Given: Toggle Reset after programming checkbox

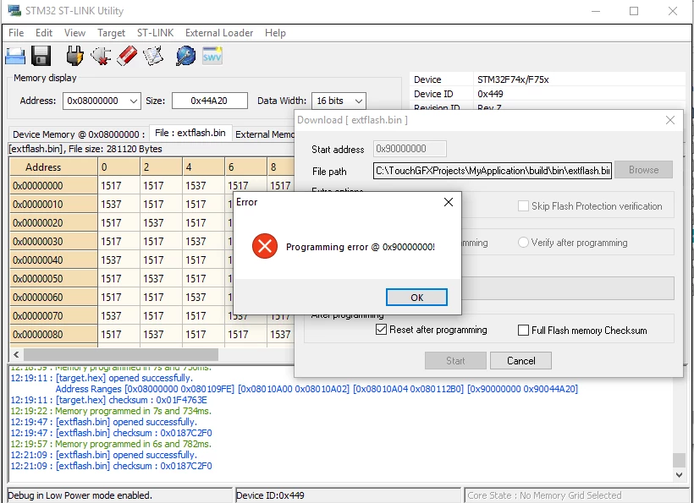Looking at the screenshot, I should pyautogui.click(x=381, y=330).
